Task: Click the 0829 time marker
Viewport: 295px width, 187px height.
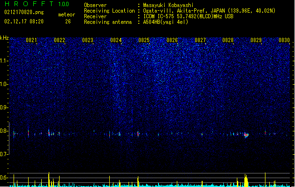Action: (x=256, y=40)
